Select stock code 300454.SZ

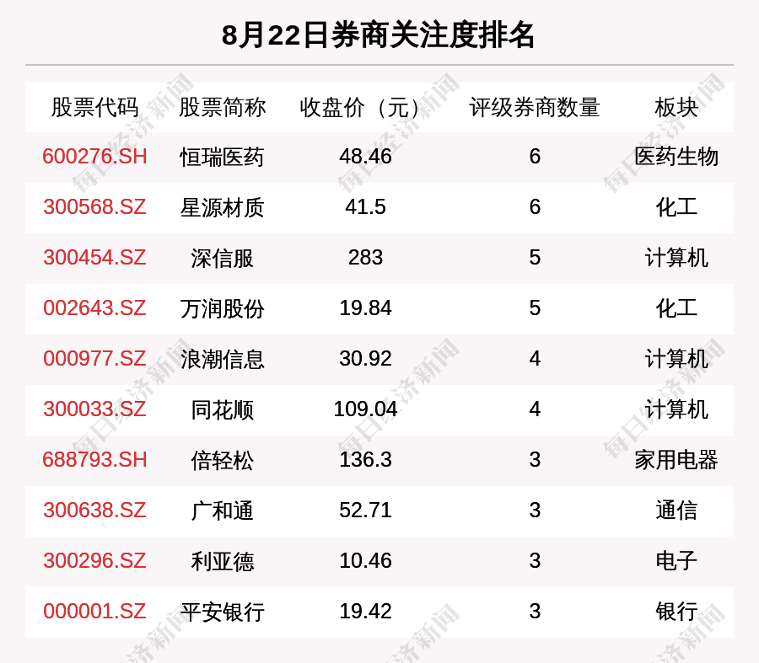tap(94, 258)
